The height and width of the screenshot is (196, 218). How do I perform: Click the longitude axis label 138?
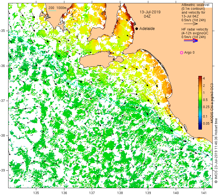click(120, 193)
